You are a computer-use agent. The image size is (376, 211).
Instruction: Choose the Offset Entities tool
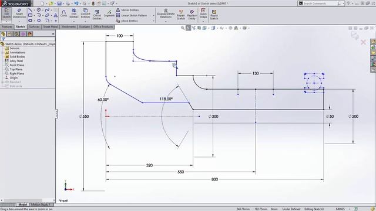tap(97, 15)
